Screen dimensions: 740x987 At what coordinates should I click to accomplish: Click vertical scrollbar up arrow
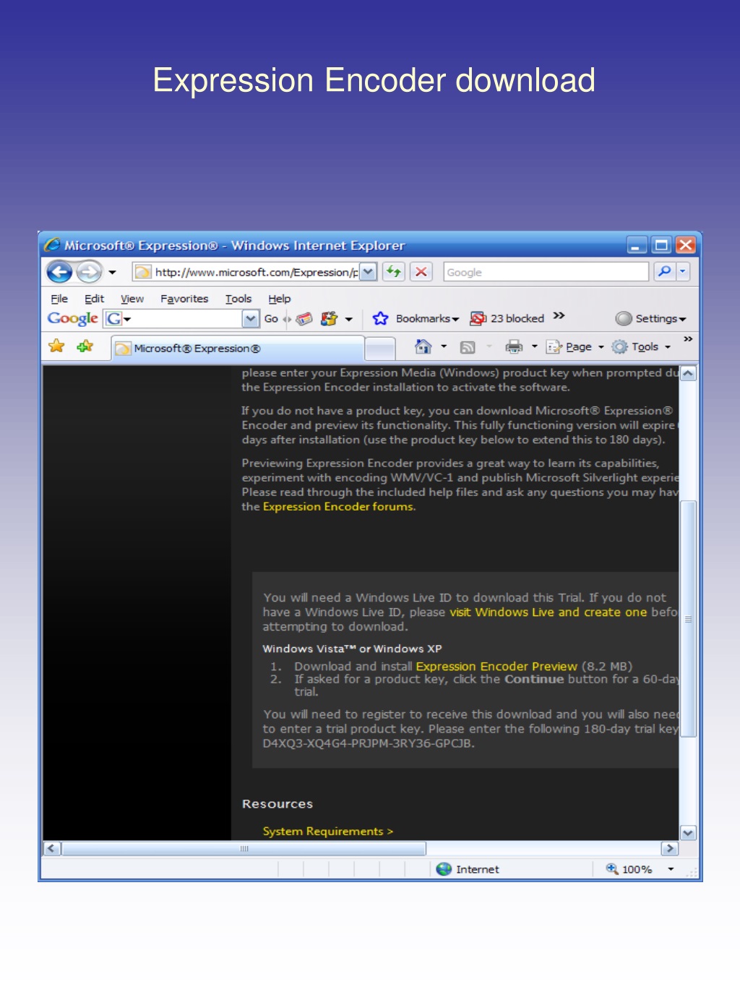coord(688,373)
